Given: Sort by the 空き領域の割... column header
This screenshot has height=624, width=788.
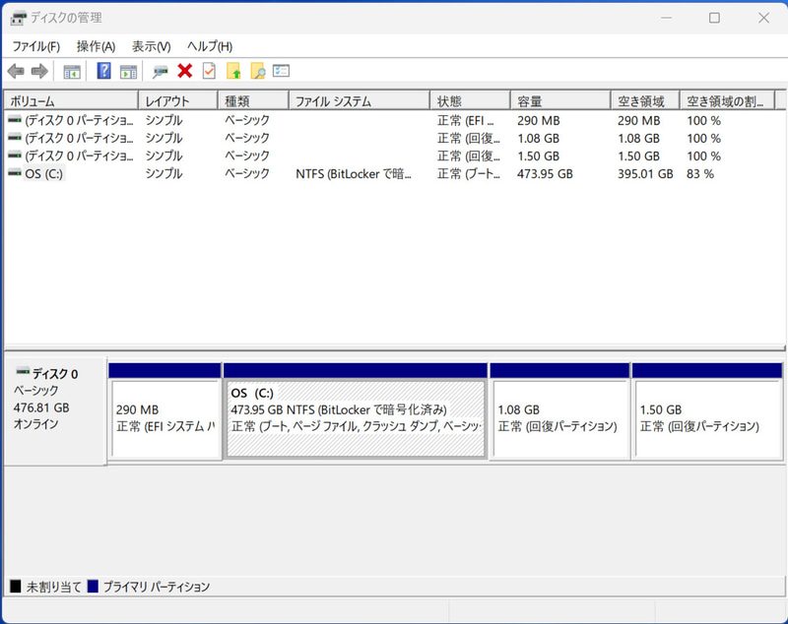Looking at the screenshot, I should point(727,101).
